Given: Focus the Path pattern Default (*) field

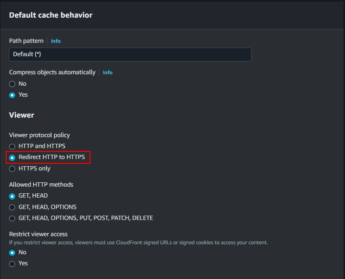Looking at the screenshot, I should point(130,54).
